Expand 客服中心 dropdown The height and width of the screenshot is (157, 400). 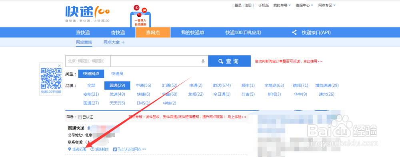(x=304, y=5)
